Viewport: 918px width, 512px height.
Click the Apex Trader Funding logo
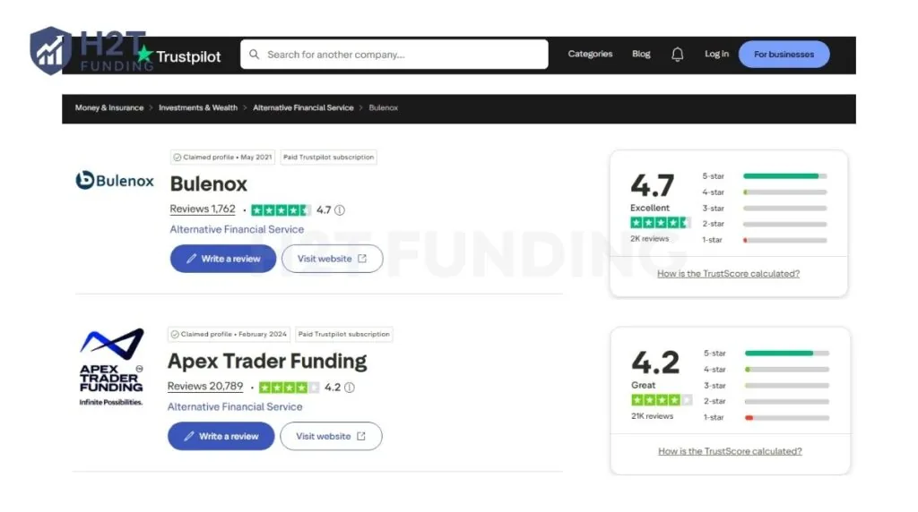click(111, 366)
